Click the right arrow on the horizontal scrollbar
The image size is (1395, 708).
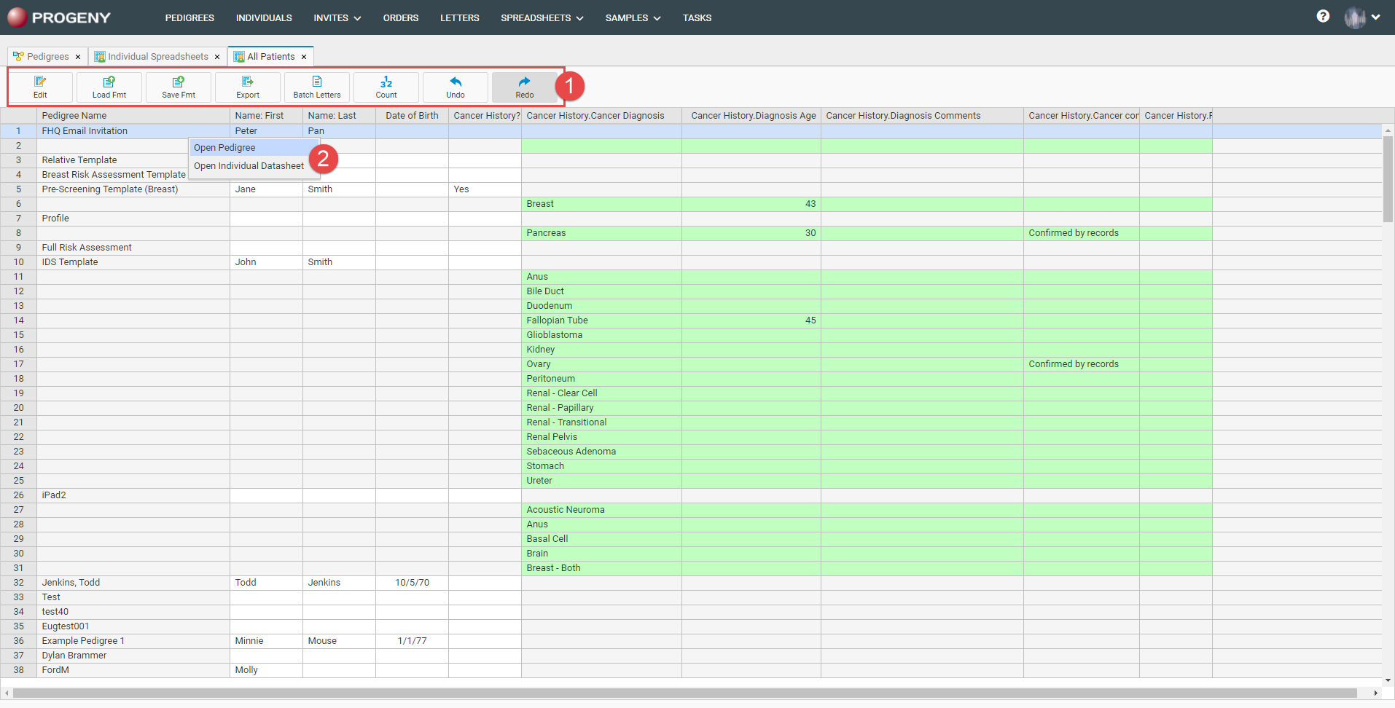pyautogui.click(x=1375, y=693)
